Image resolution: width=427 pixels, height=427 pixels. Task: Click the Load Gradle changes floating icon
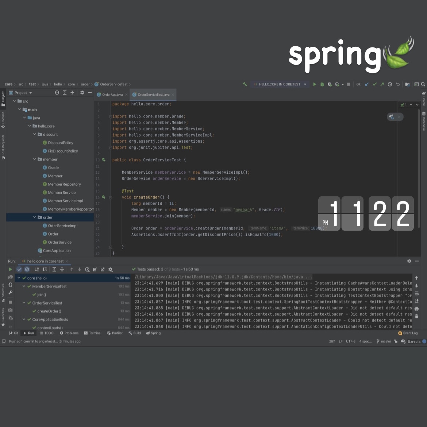(x=392, y=117)
